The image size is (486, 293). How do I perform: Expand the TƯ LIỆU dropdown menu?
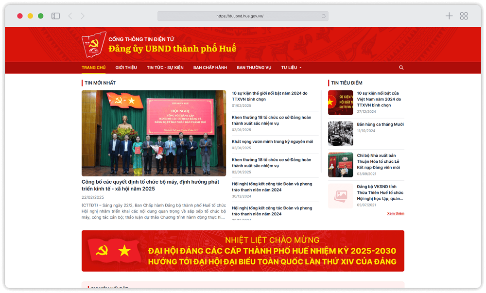291,68
